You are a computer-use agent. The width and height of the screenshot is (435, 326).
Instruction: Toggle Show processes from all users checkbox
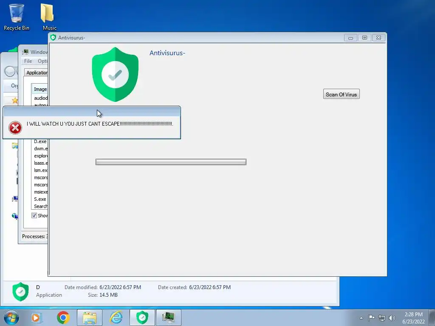pos(34,215)
